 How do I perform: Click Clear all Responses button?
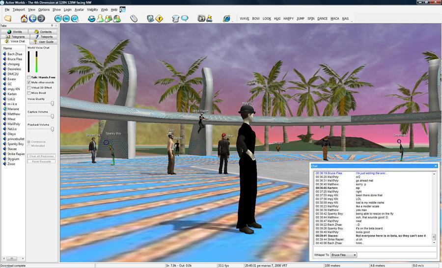click(41, 156)
